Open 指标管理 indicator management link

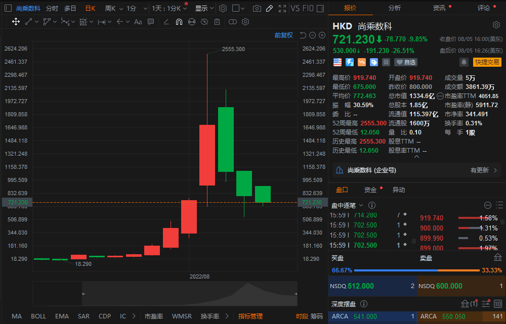250,316
